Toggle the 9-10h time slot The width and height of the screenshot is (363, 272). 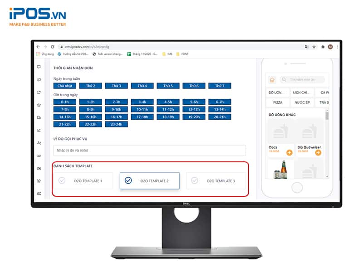tap(116, 109)
